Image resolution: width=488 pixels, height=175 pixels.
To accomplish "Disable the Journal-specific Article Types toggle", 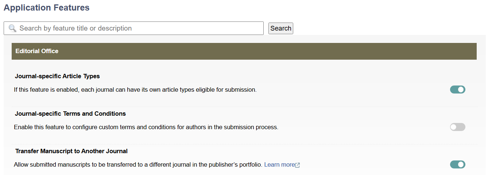I will click(457, 90).
